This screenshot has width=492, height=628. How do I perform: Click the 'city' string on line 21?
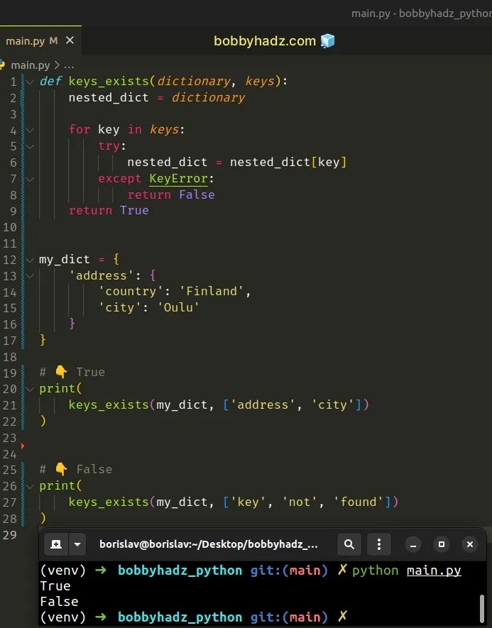[x=333, y=404]
